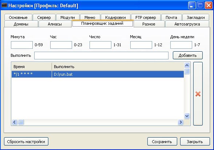Click the scroll down arrow in task list
This screenshot has height=150, width=214.
[x=187, y=116]
